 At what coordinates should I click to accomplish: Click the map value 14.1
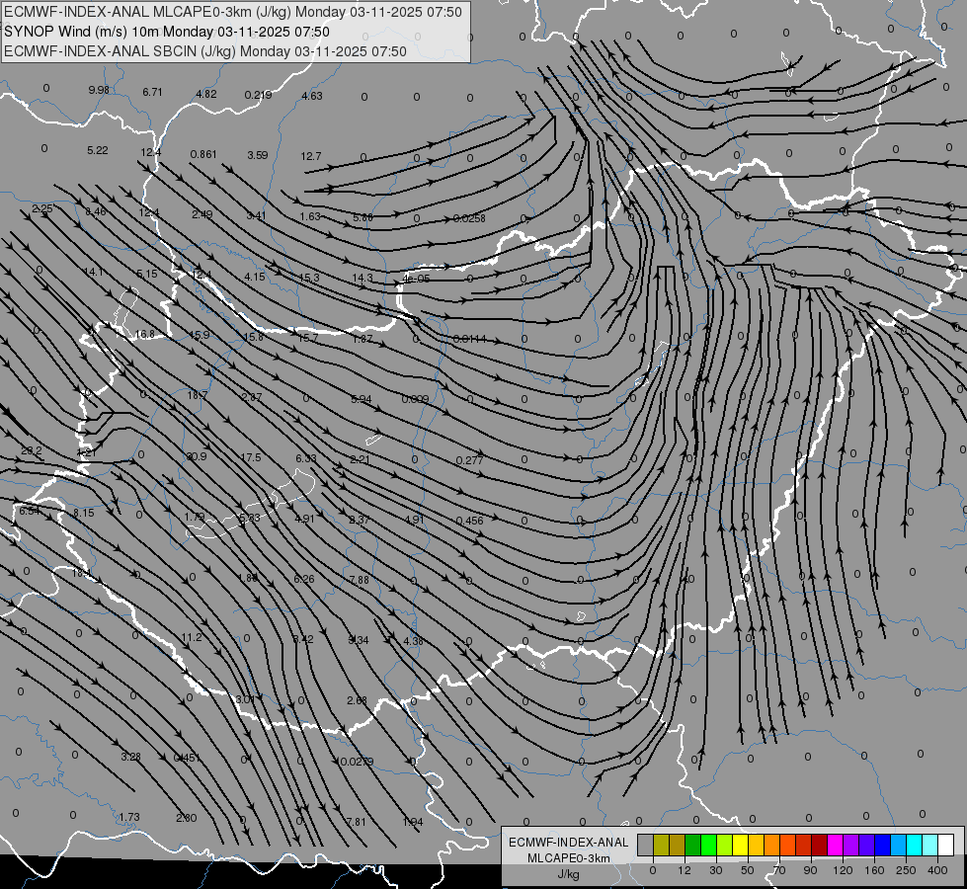point(93,272)
